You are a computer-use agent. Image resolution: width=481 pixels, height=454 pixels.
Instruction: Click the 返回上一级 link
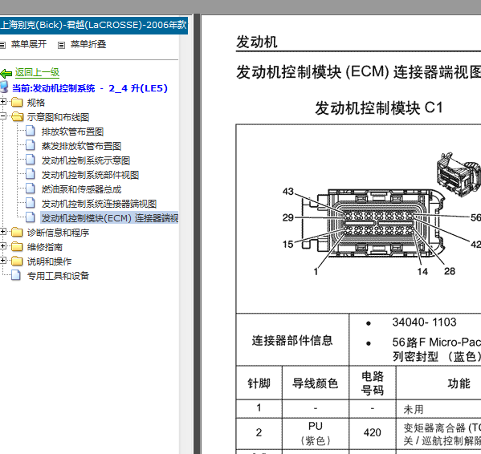point(37,73)
